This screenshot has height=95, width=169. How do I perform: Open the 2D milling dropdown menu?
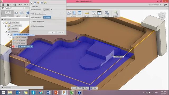tap(27, 16)
